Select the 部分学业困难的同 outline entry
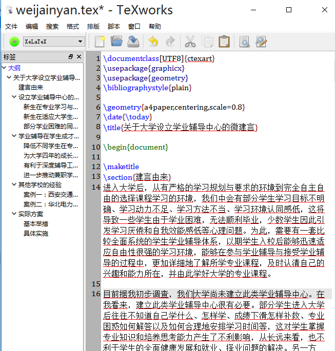The width and height of the screenshot is (335, 351). click(51, 126)
